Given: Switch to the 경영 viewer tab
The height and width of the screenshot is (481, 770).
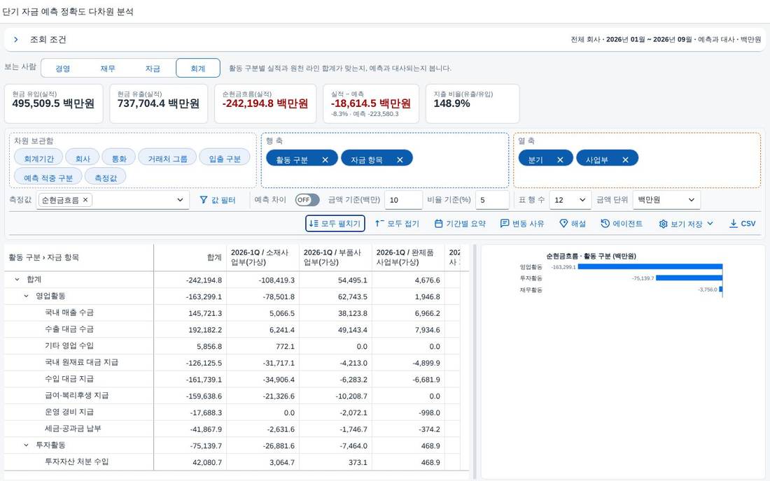Looking at the screenshot, I should tap(63, 69).
